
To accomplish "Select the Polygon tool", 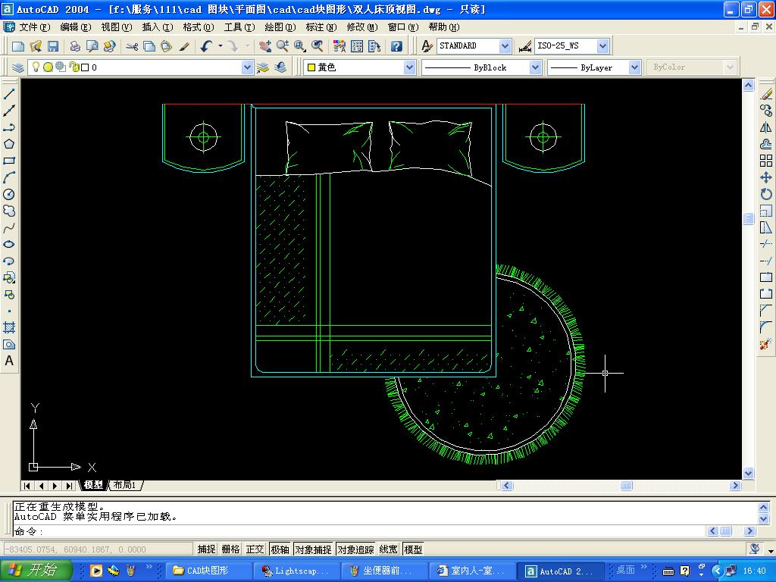I will [9, 144].
